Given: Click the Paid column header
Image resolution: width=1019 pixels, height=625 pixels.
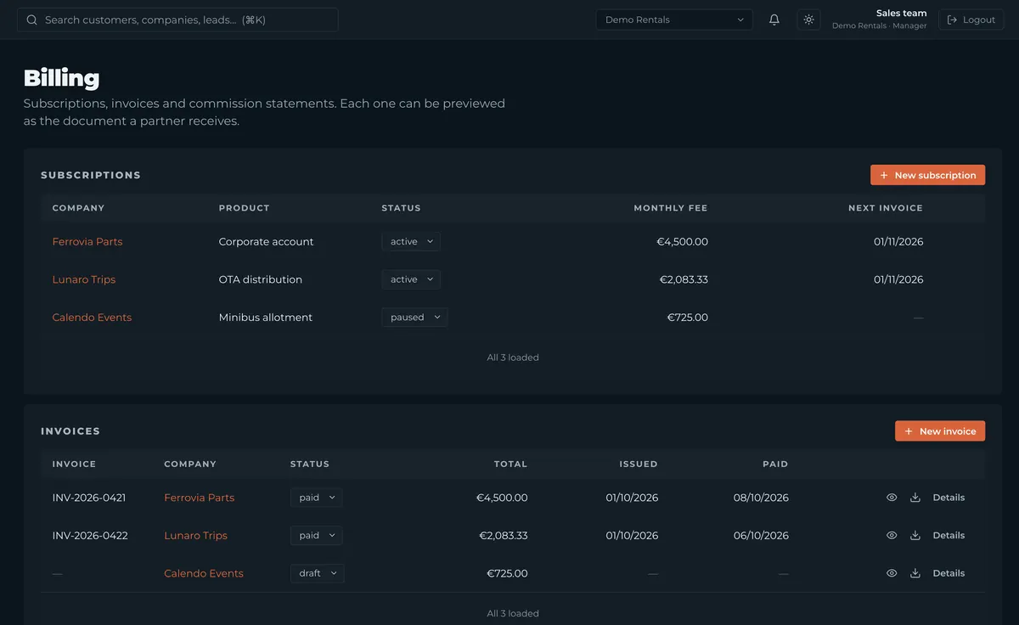Looking at the screenshot, I should click(775, 465).
